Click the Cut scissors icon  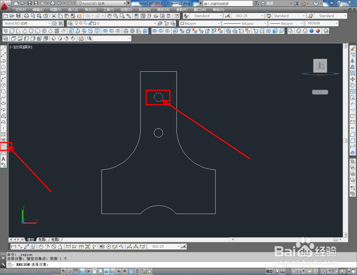pos(54,16)
